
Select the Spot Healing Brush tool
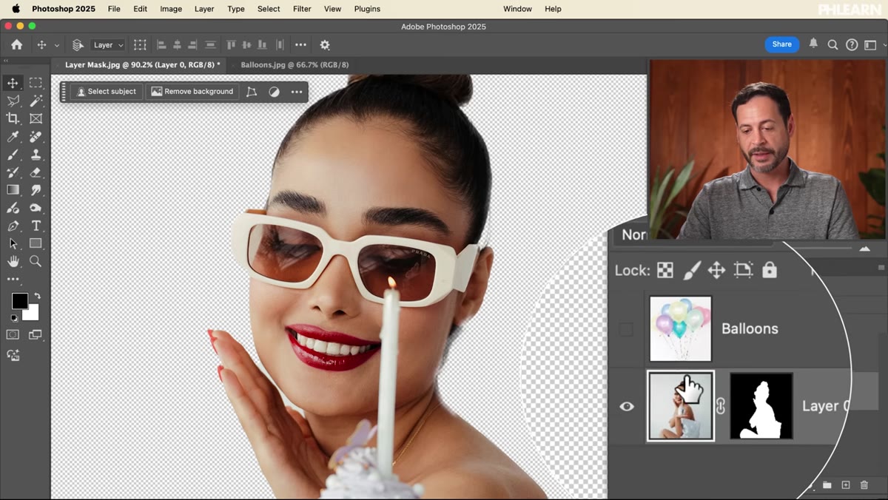tap(36, 137)
